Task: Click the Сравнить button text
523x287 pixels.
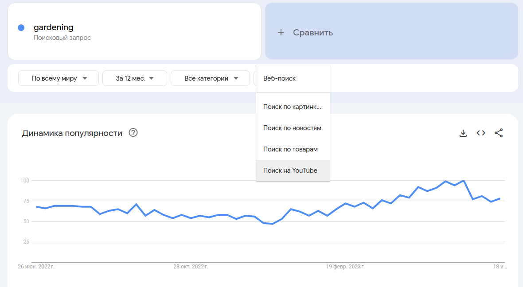Action: pyautogui.click(x=313, y=32)
